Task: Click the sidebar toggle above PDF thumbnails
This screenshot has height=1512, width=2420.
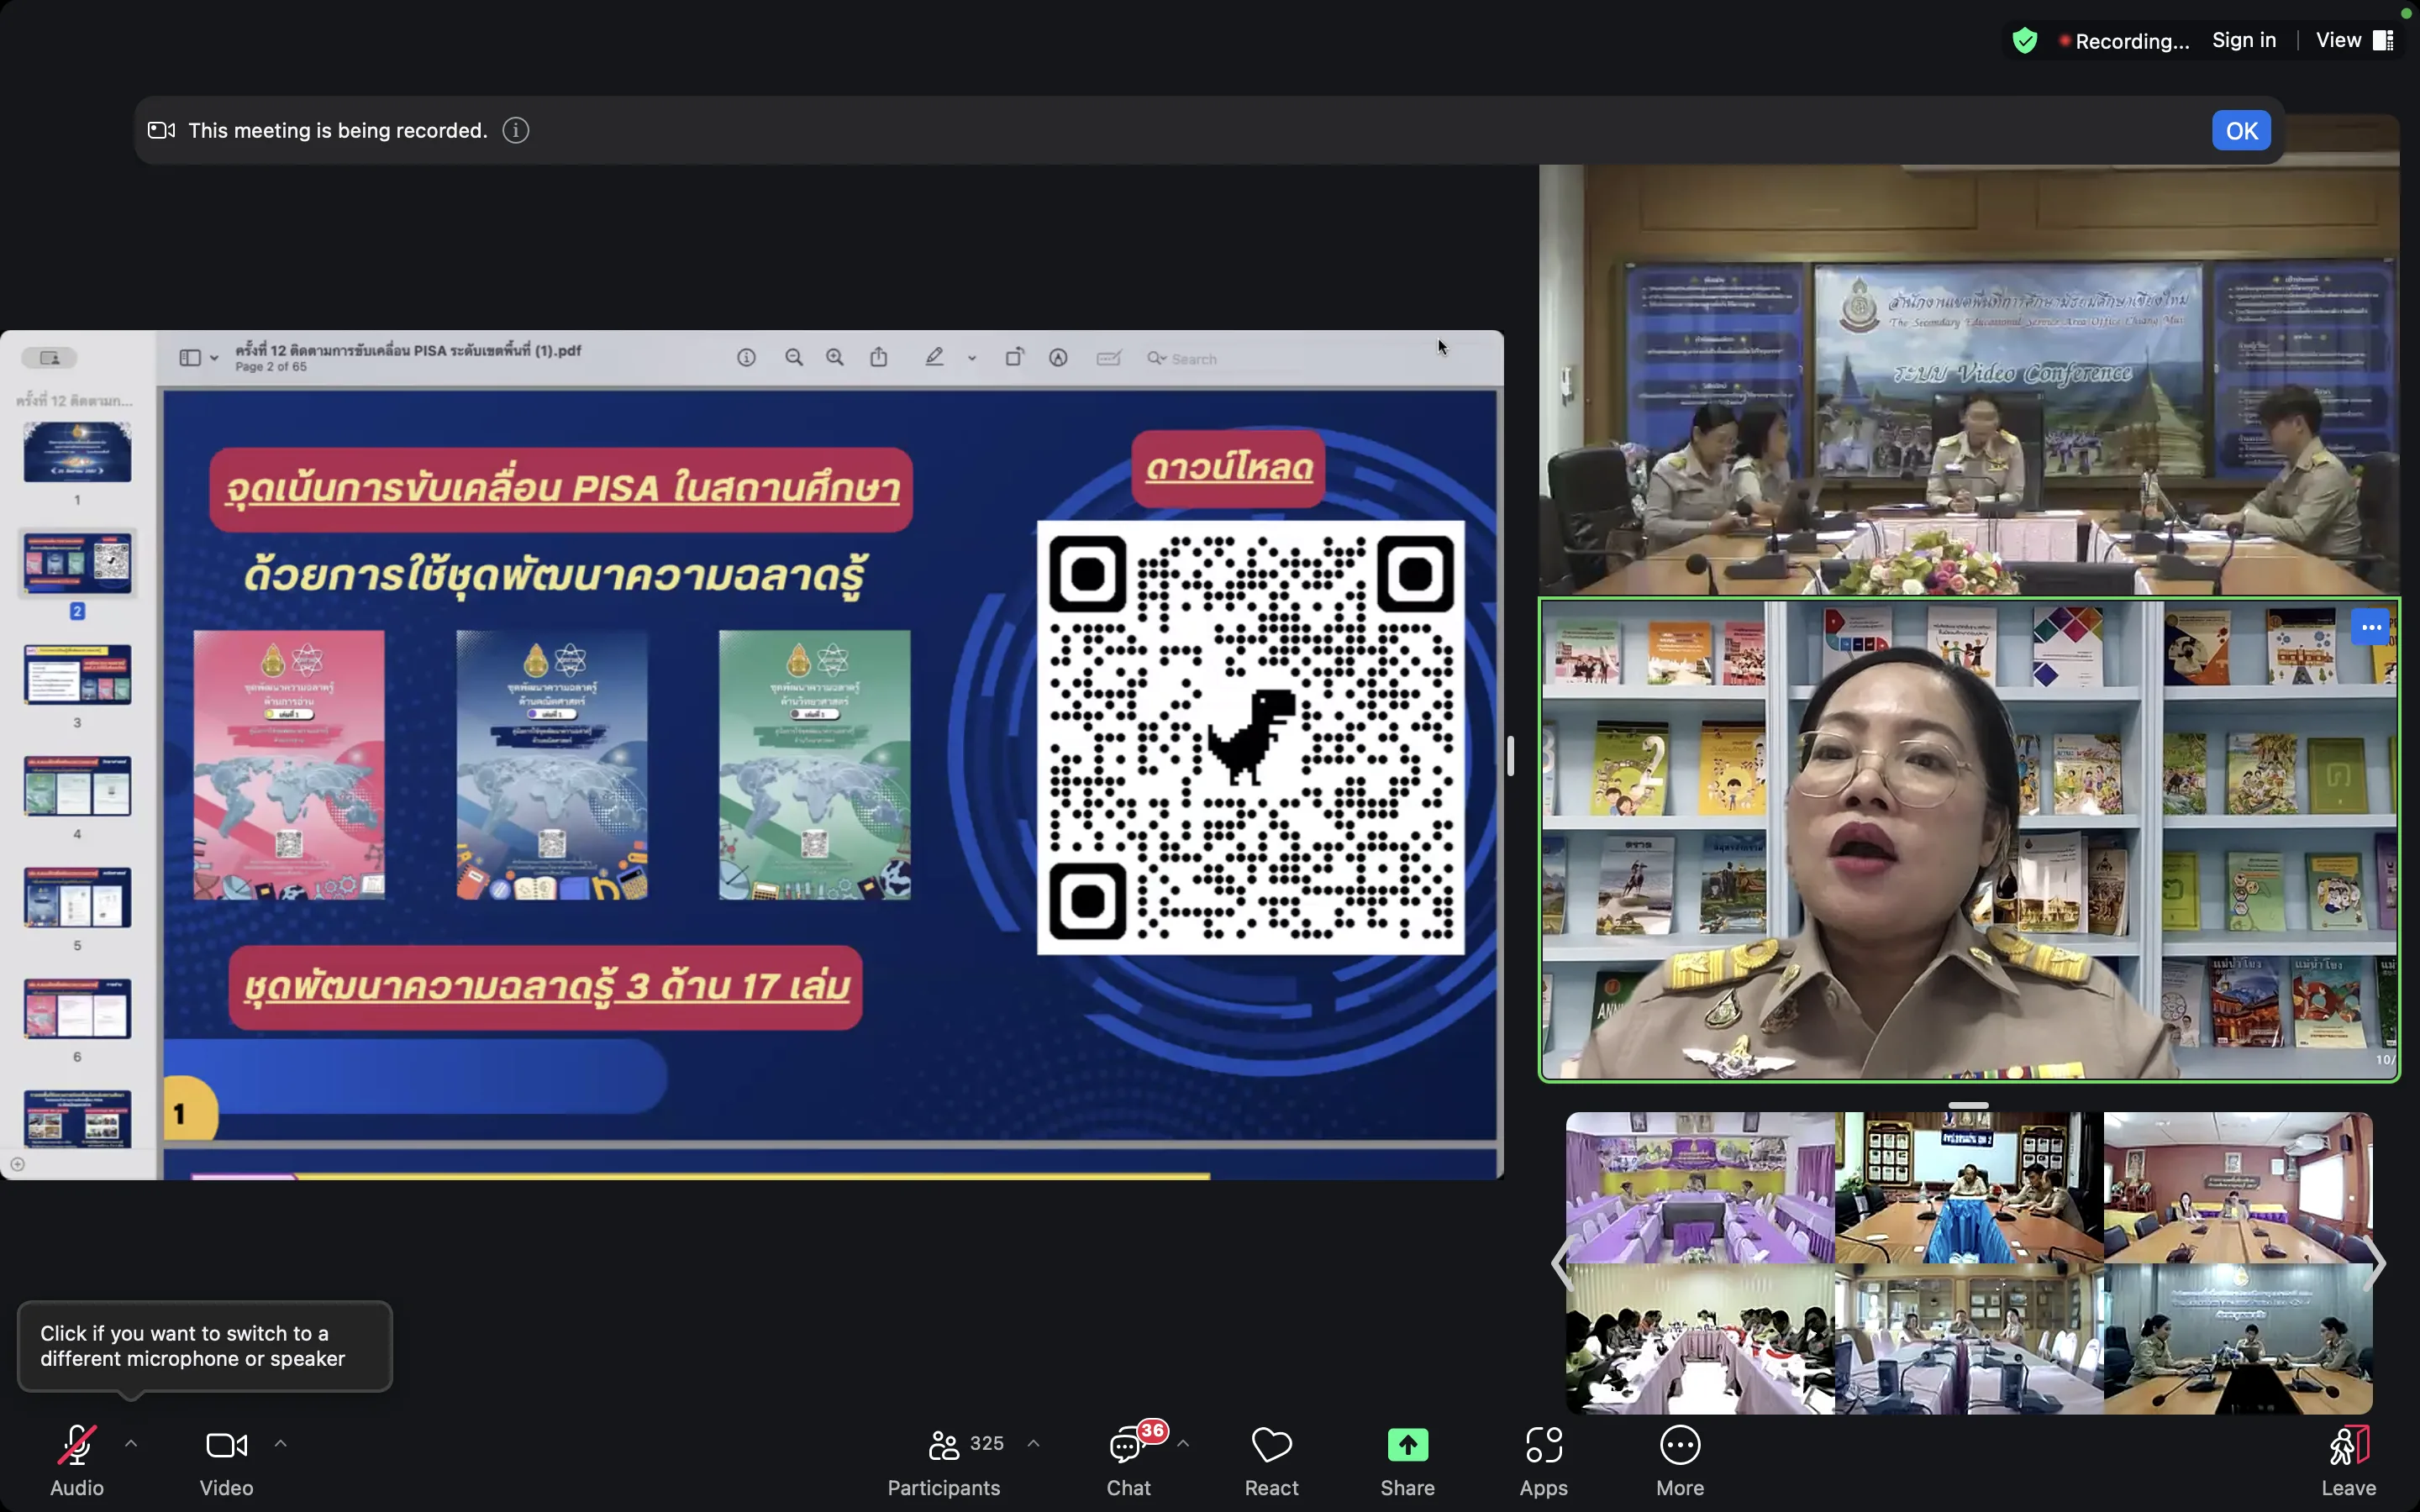Action: (50, 358)
